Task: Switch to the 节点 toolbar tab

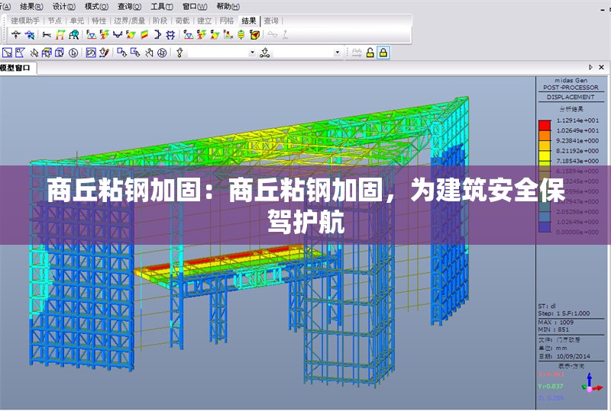Action: [55, 21]
